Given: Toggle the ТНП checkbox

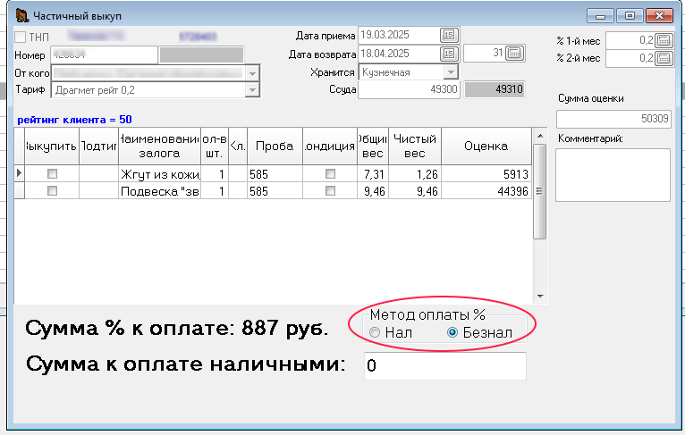Looking at the screenshot, I should [x=20, y=37].
